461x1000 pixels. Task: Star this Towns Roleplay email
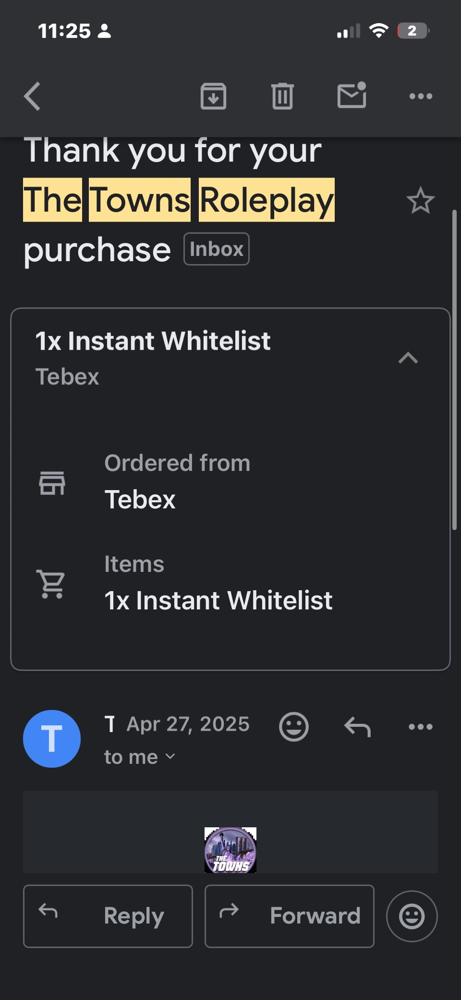coord(420,201)
